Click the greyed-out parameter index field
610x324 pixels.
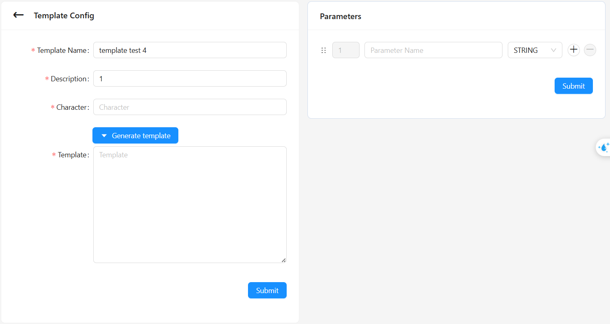click(x=346, y=50)
